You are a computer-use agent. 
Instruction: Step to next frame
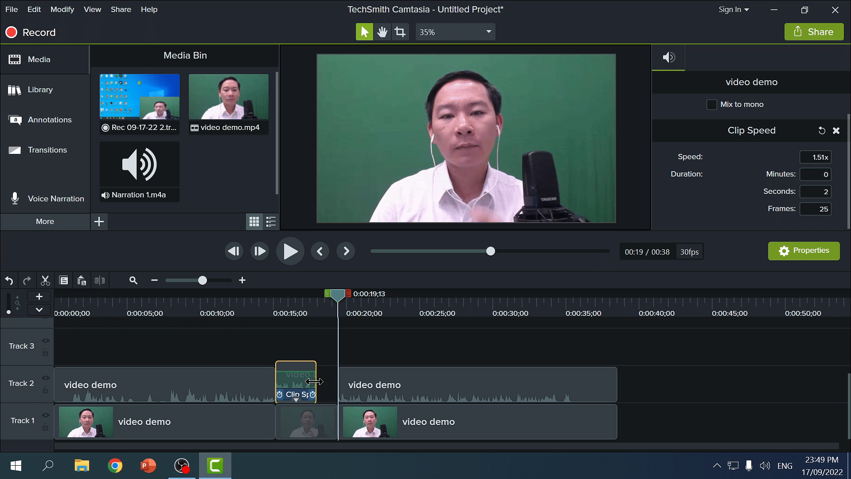[260, 251]
